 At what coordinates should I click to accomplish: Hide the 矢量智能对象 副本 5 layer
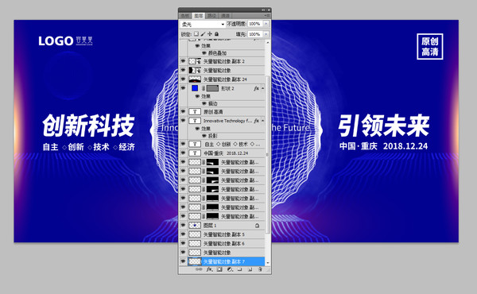tap(183, 234)
